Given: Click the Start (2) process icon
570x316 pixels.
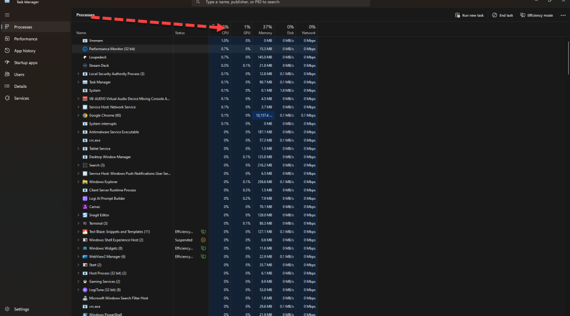Looking at the screenshot, I should click(85, 265).
